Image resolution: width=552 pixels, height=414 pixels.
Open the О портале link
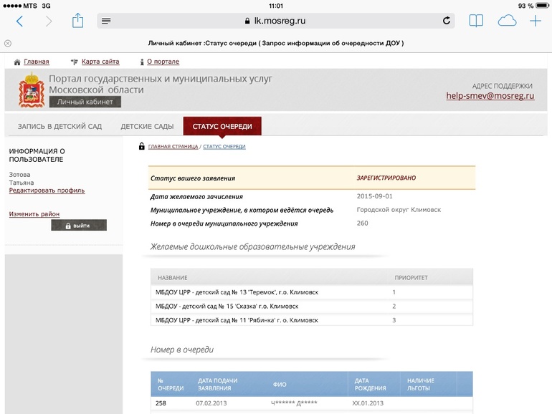click(163, 62)
